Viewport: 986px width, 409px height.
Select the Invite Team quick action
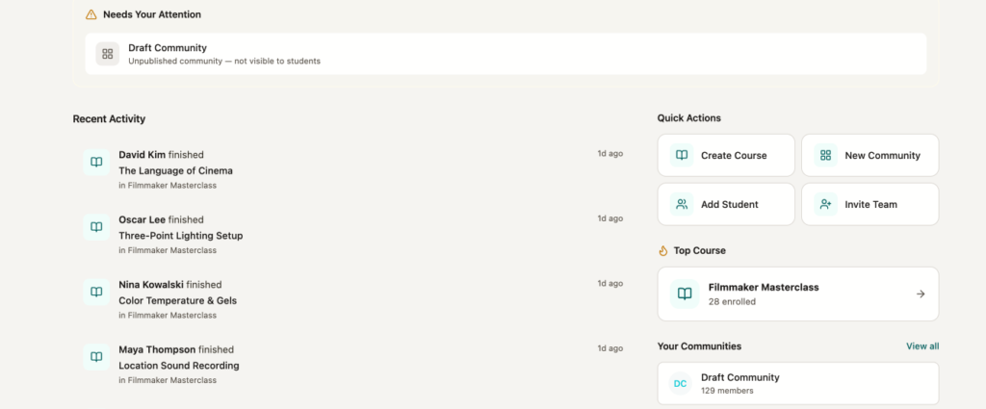(869, 204)
